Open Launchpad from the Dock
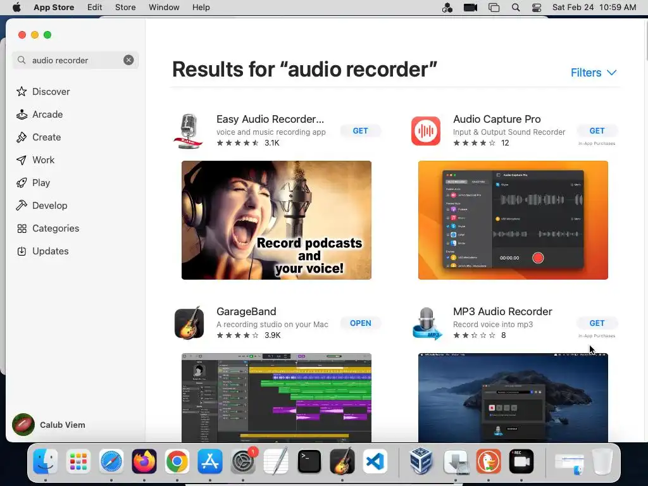 pyautogui.click(x=78, y=461)
